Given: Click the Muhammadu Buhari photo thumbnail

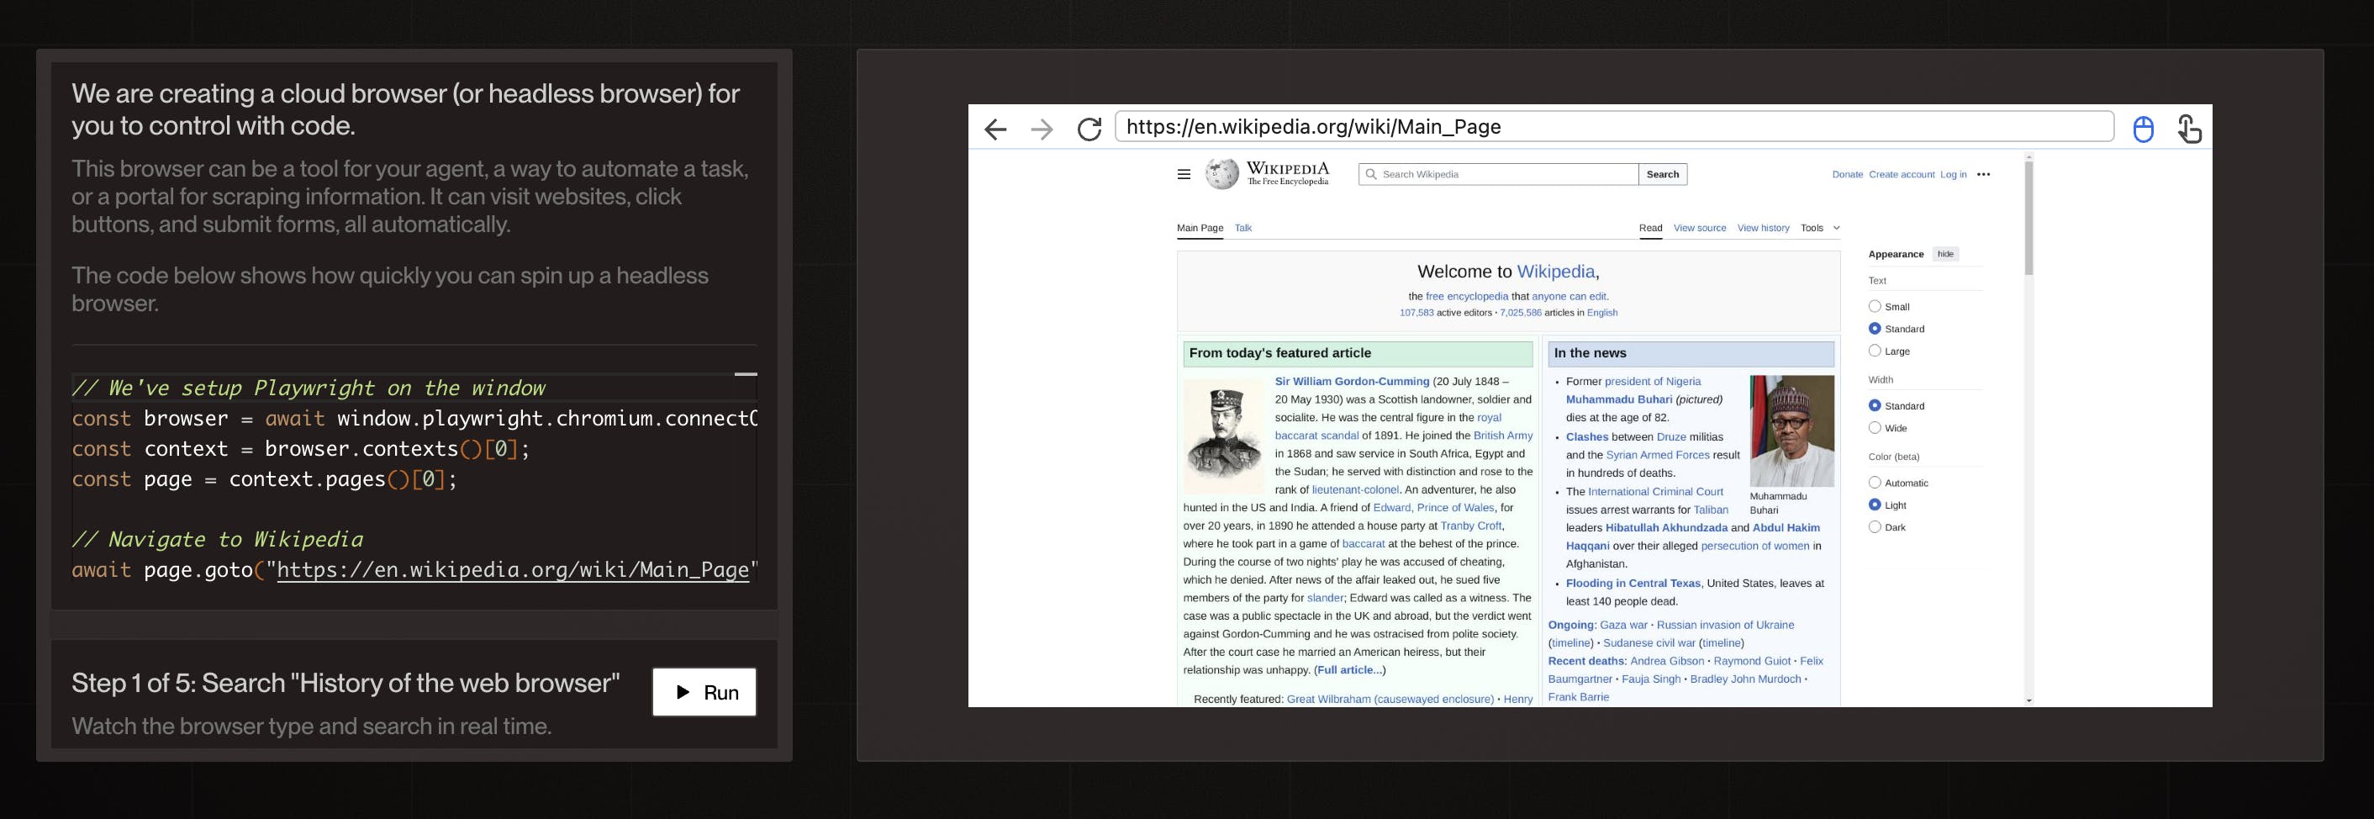Looking at the screenshot, I should click(x=1791, y=431).
